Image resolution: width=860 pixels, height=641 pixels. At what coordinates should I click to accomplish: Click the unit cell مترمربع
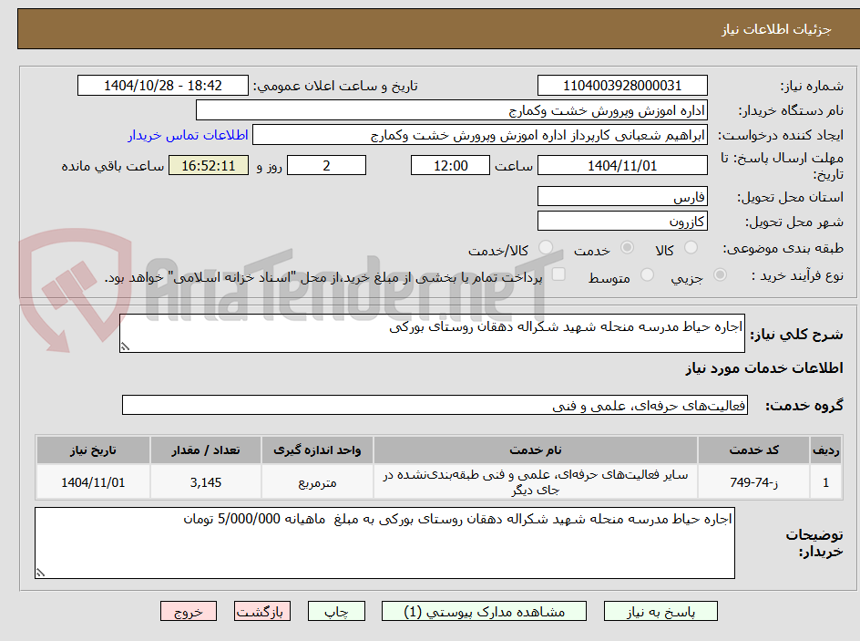317,481
